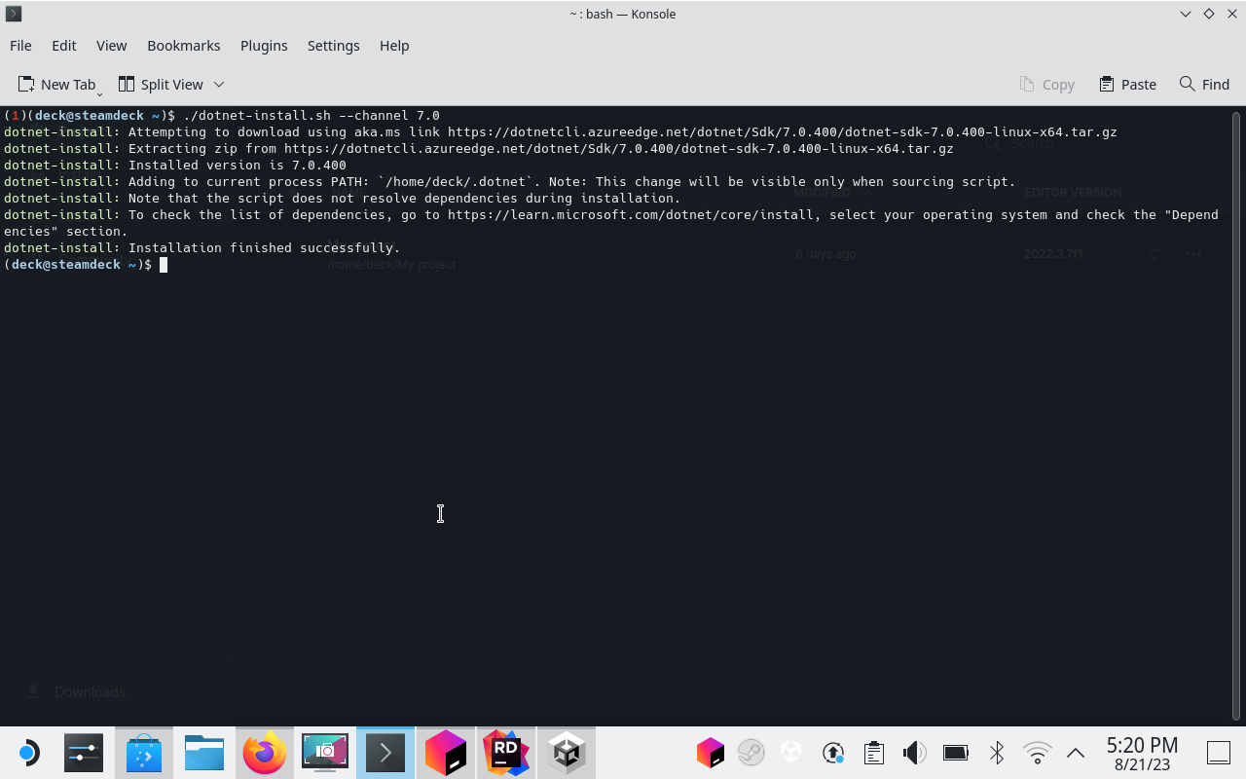Open a New Tab in Konsole
Screen dimensions: 1246x779
[57, 85]
